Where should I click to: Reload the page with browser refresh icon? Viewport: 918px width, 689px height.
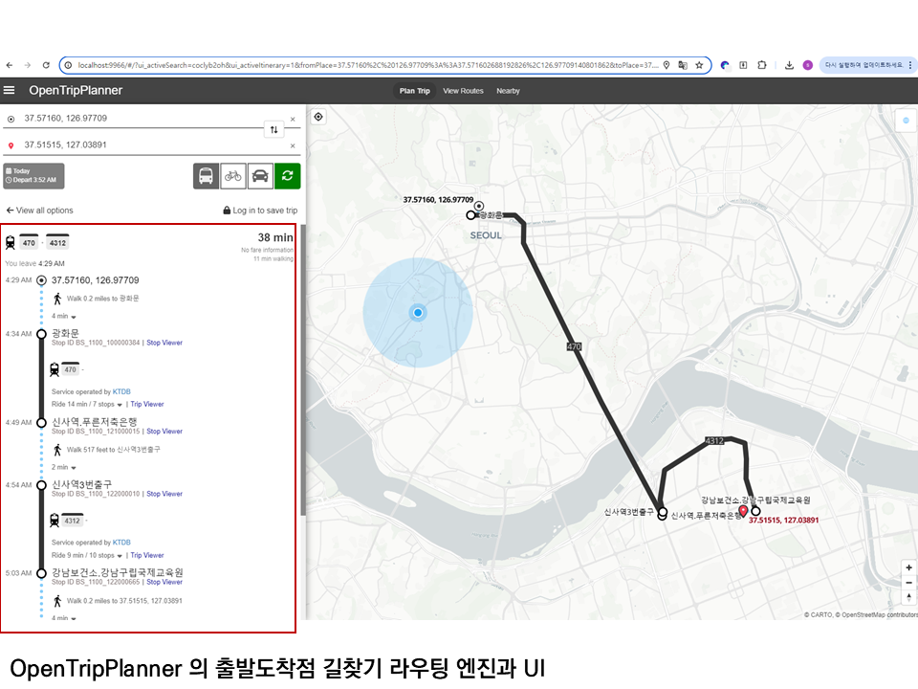pyautogui.click(x=46, y=65)
